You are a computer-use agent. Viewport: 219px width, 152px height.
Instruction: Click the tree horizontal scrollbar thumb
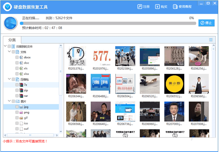click(x=30, y=135)
